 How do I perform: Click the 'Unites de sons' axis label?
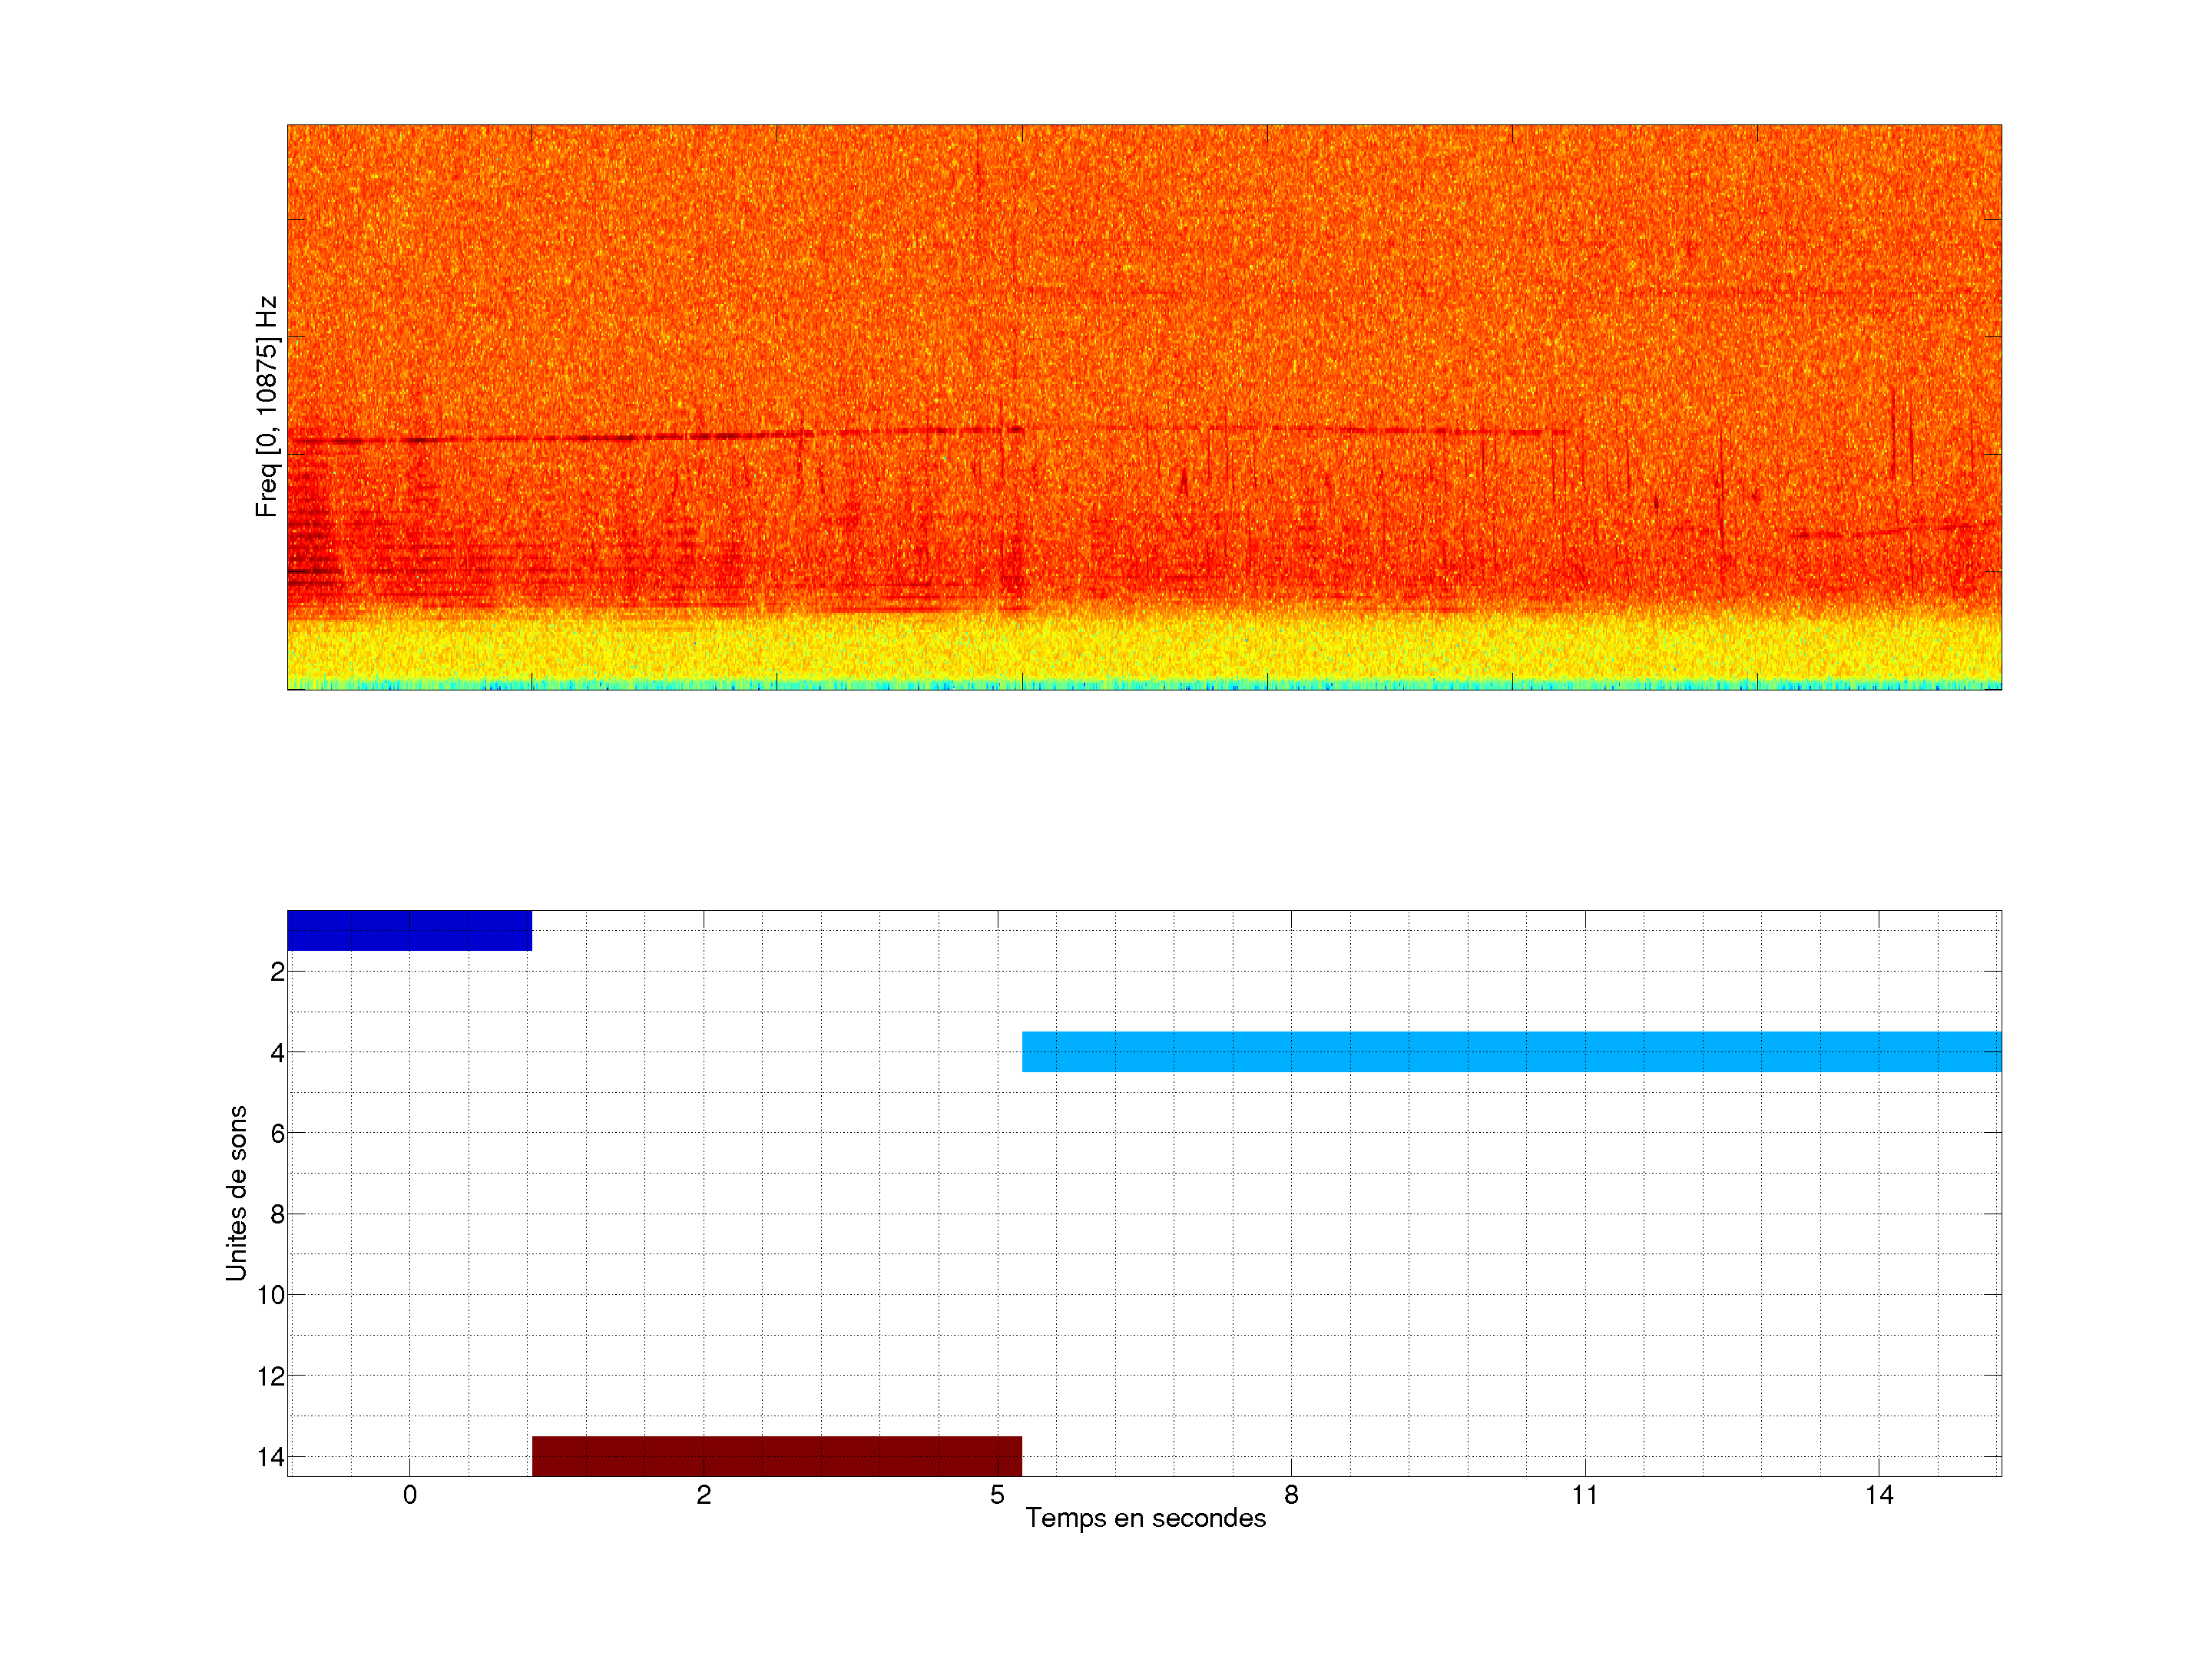pos(236,1193)
